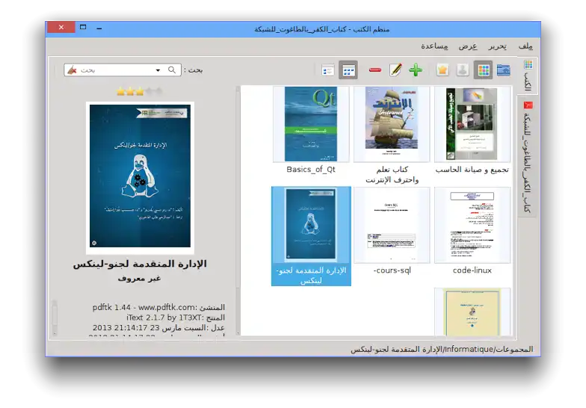Click the blue folder groups icon

[x=504, y=70]
